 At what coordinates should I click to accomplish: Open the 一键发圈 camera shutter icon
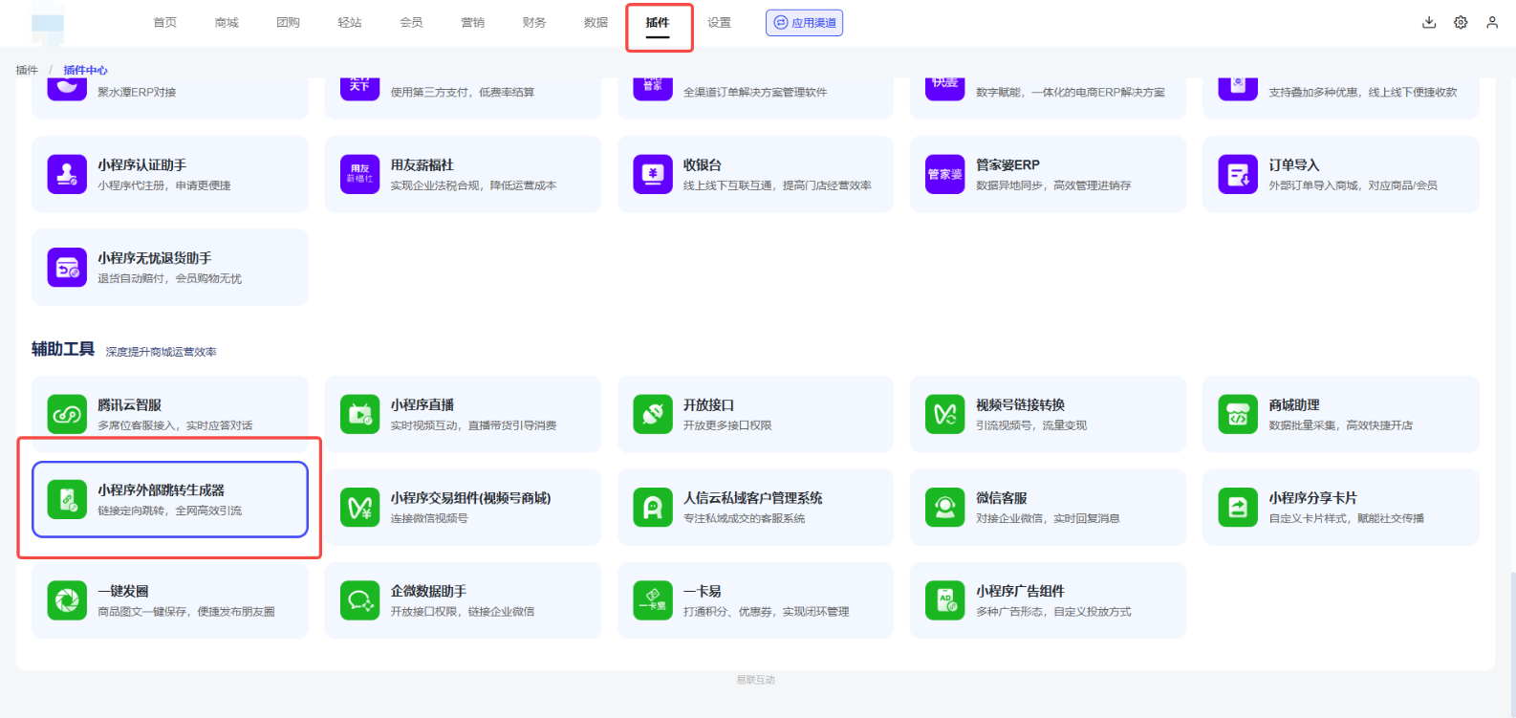point(67,600)
